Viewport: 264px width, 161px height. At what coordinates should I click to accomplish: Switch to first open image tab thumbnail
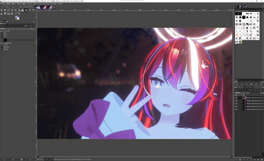38,7
